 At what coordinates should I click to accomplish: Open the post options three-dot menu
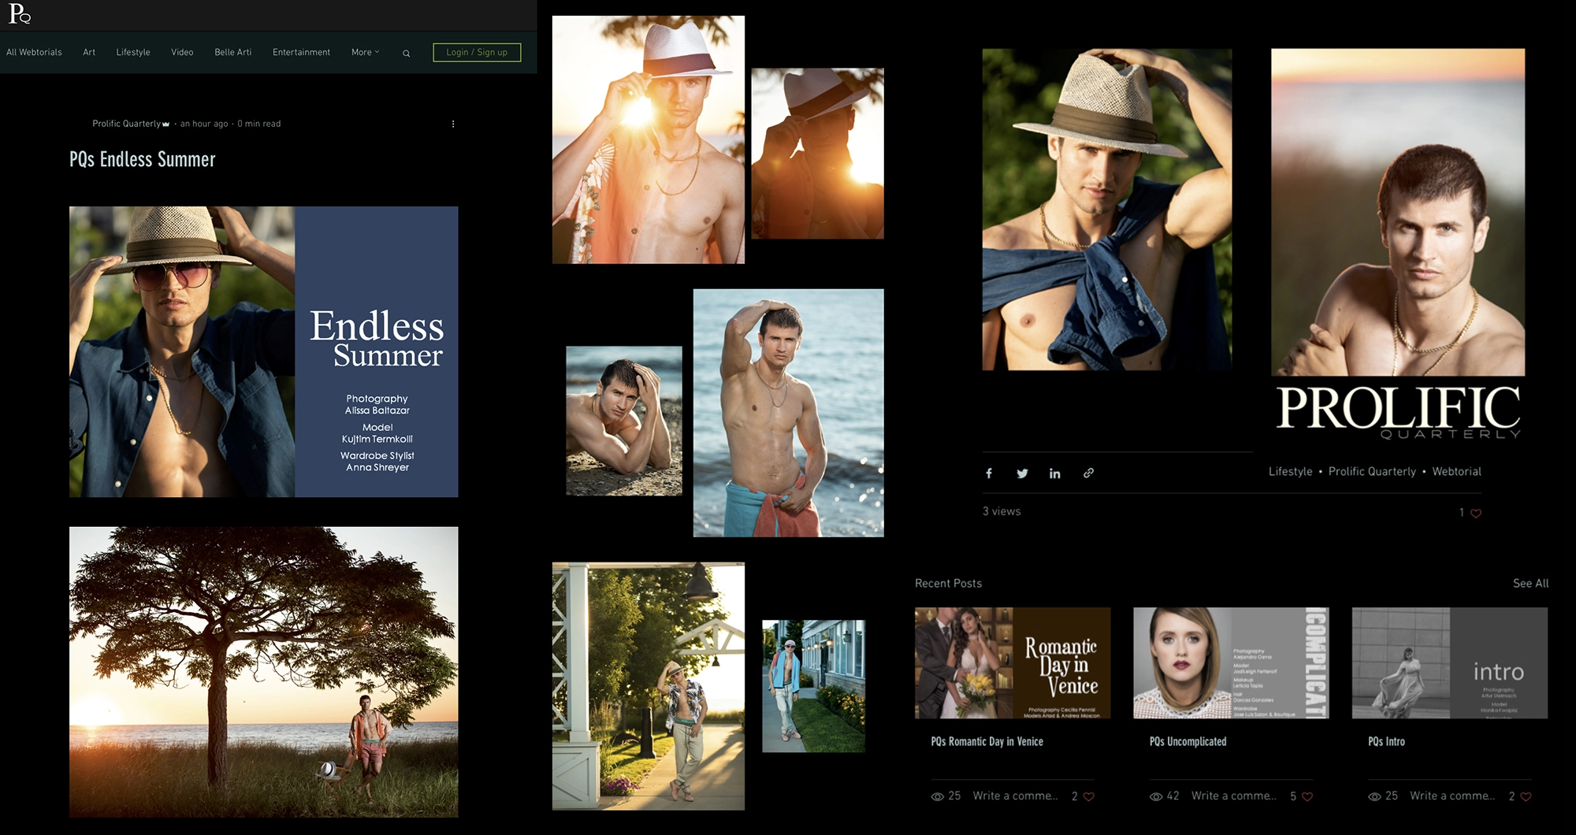click(x=453, y=124)
